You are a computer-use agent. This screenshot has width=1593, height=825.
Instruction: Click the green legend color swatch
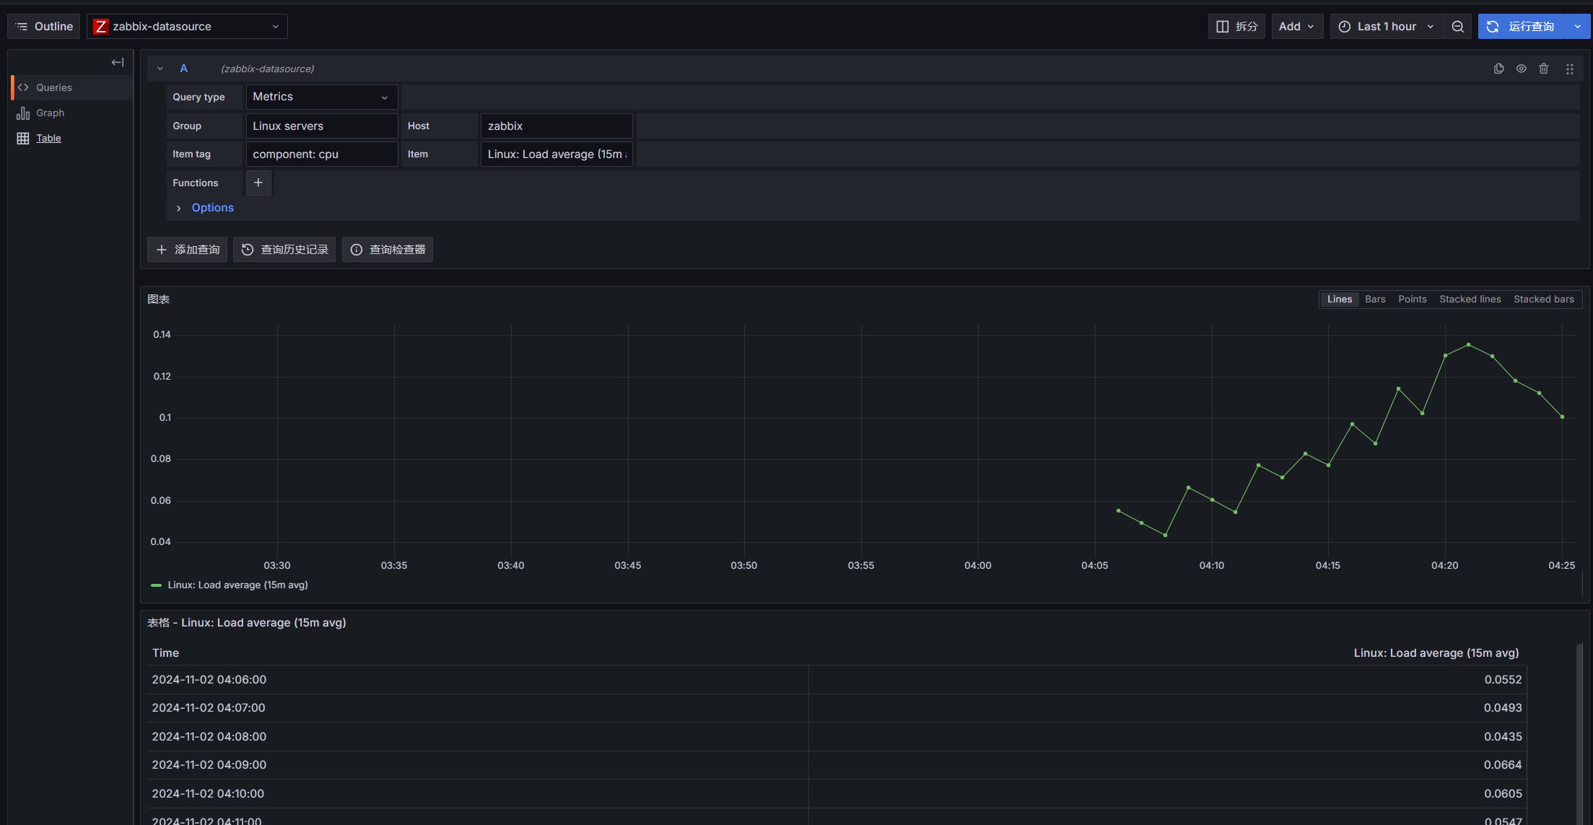(156, 585)
